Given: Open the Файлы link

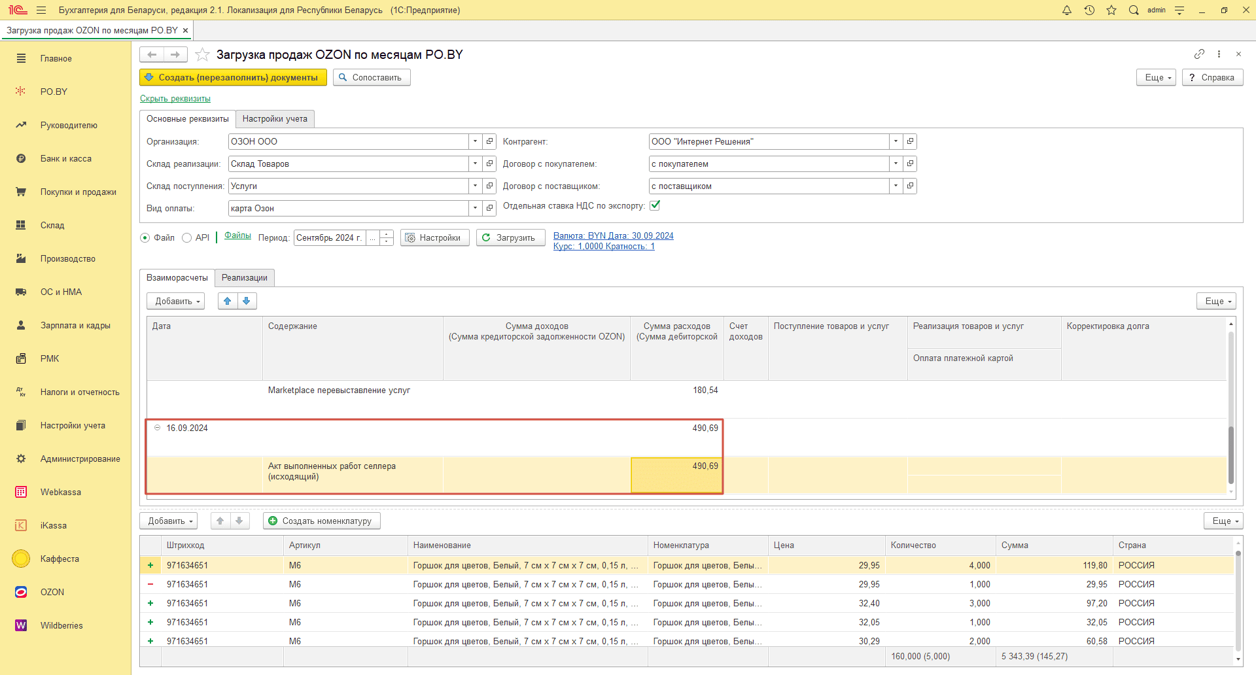Looking at the screenshot, I should click(x=237, y=235).
